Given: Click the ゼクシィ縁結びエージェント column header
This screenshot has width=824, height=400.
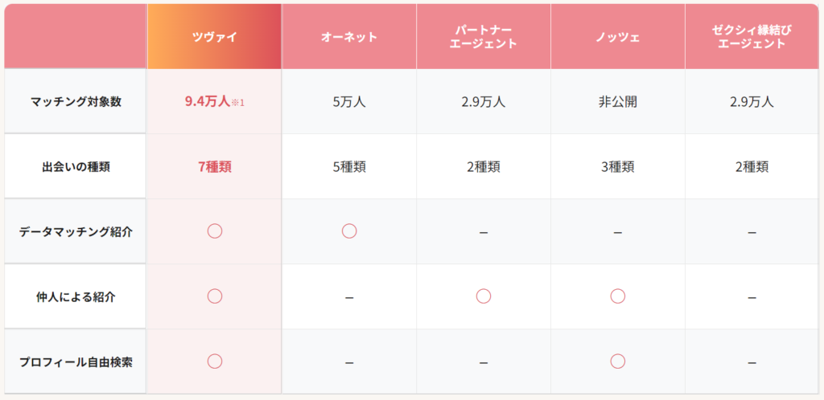Looking at the screenshot, I should 752,37.
